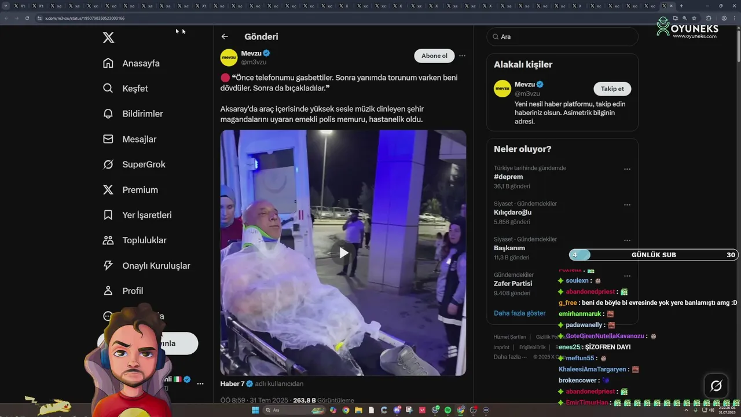This screenshot has height=417, width=741.
Task: Show hidden system tray icons
Action: 686,410
